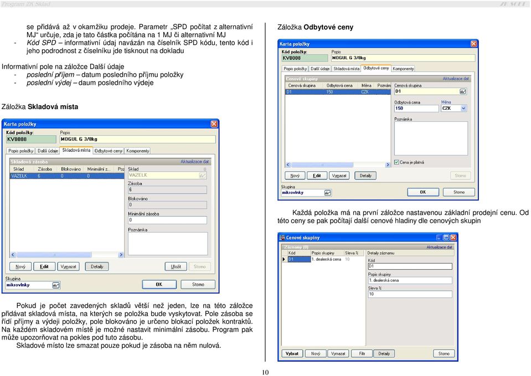Click Storno button in Cenové skupiny window

[444, 354]
